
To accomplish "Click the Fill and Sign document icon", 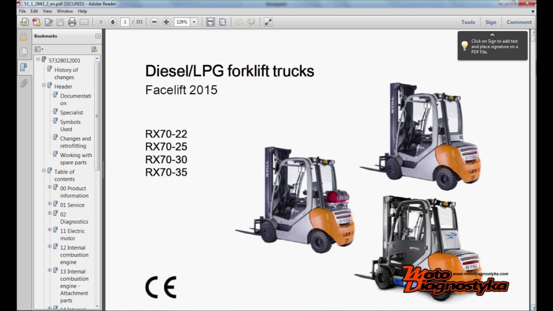I will click(x=48, y=22).
